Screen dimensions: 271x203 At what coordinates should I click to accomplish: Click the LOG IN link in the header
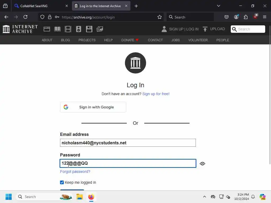[192, 29]
